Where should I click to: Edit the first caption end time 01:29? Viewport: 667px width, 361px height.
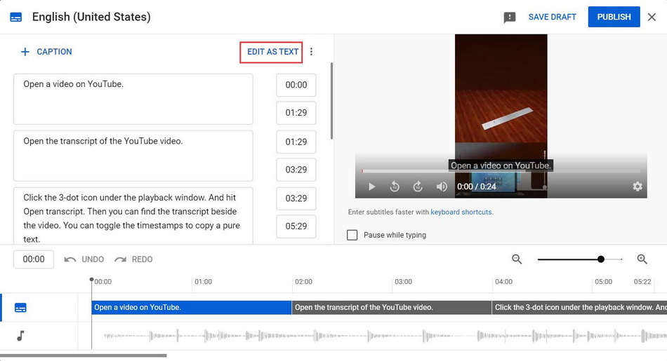tap(296, 113)
